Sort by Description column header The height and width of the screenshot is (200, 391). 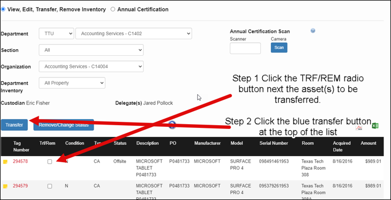tap(147, 143)
